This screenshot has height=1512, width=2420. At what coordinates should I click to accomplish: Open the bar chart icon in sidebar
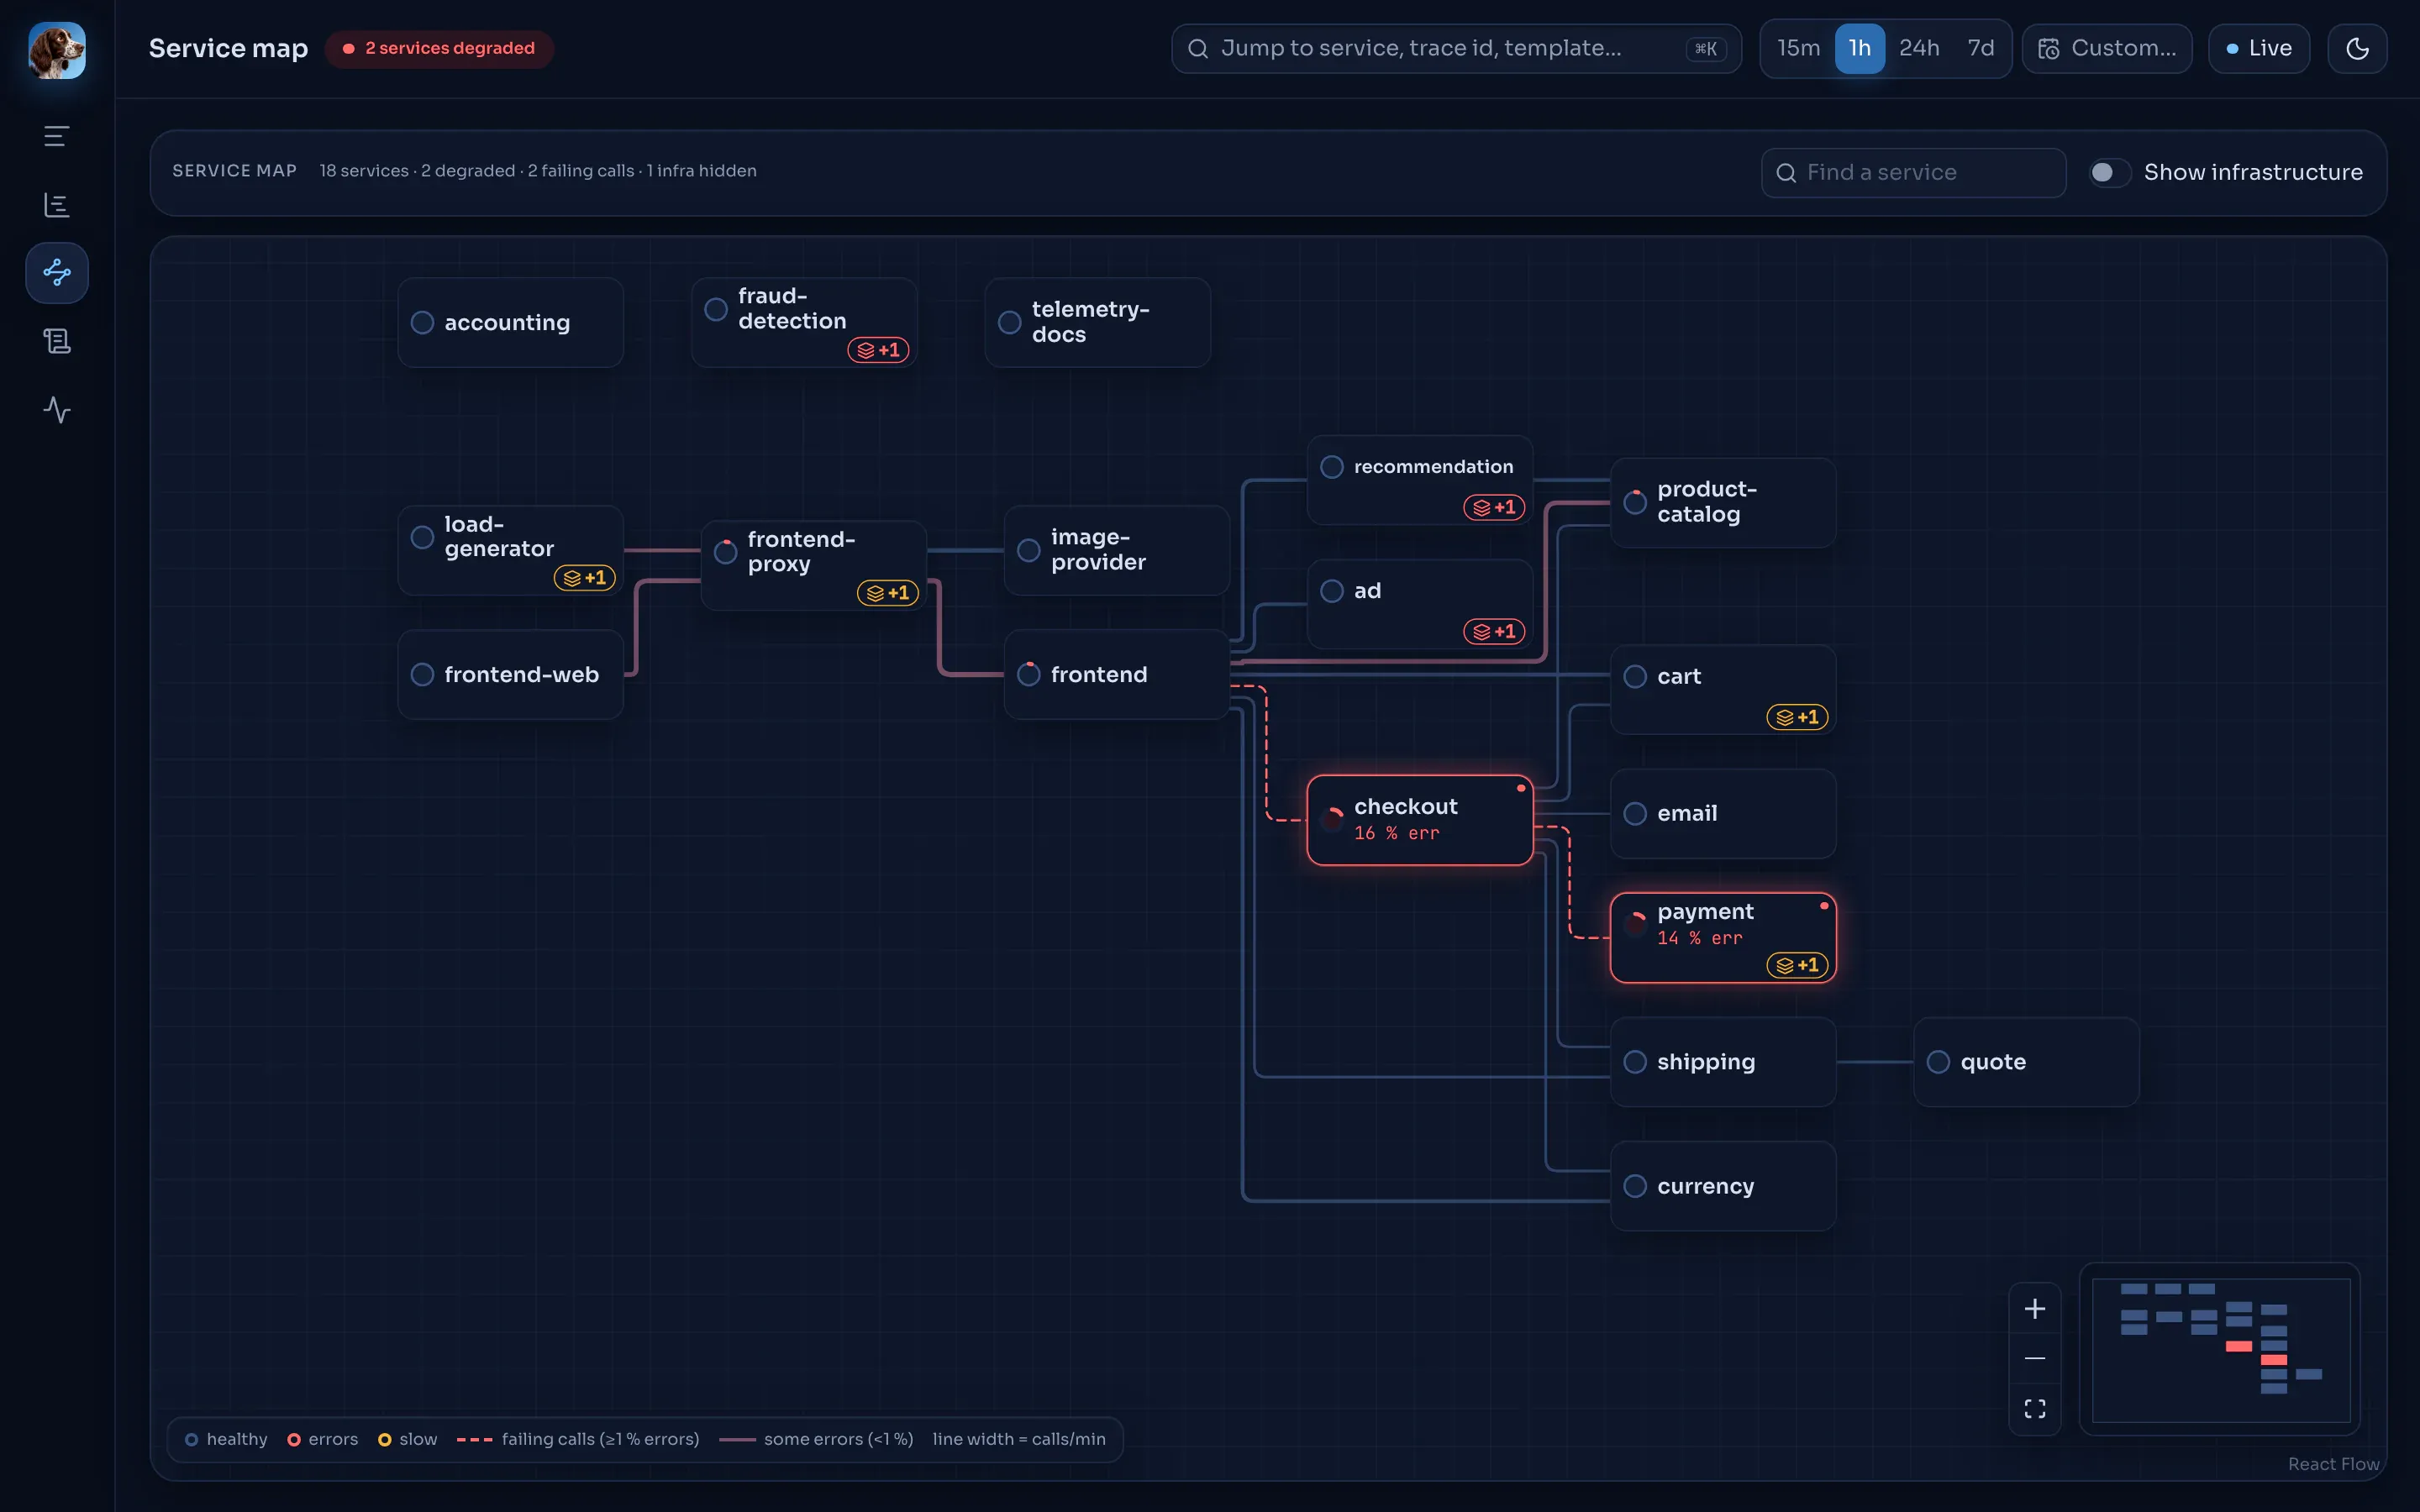point(57,205)
